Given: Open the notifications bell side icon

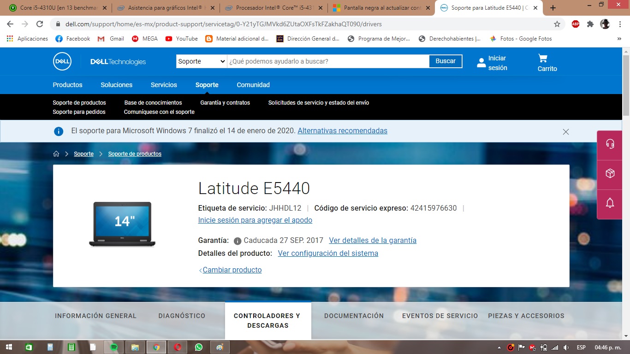Looking at the screenshot, I should 610,203.
